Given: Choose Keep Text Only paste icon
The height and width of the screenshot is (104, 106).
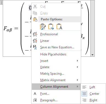Looking at the screenshot, I should [59, 27].
